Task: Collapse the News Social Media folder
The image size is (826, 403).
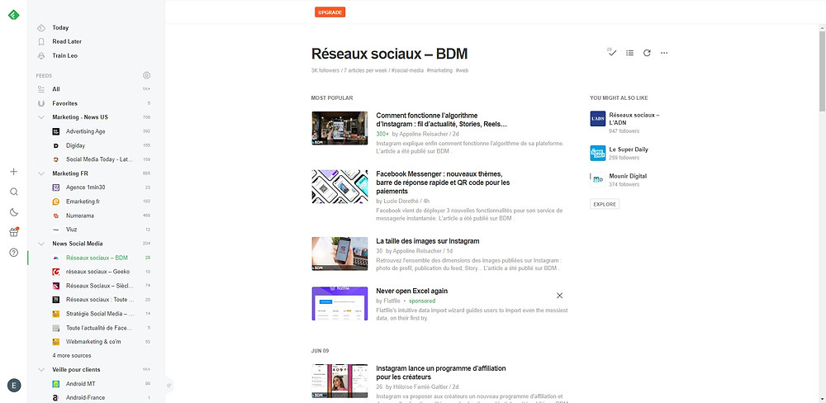Action: click(x=41, y=244)
